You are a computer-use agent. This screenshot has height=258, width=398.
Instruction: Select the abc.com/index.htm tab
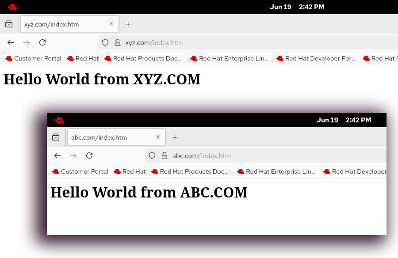point(116,137)
